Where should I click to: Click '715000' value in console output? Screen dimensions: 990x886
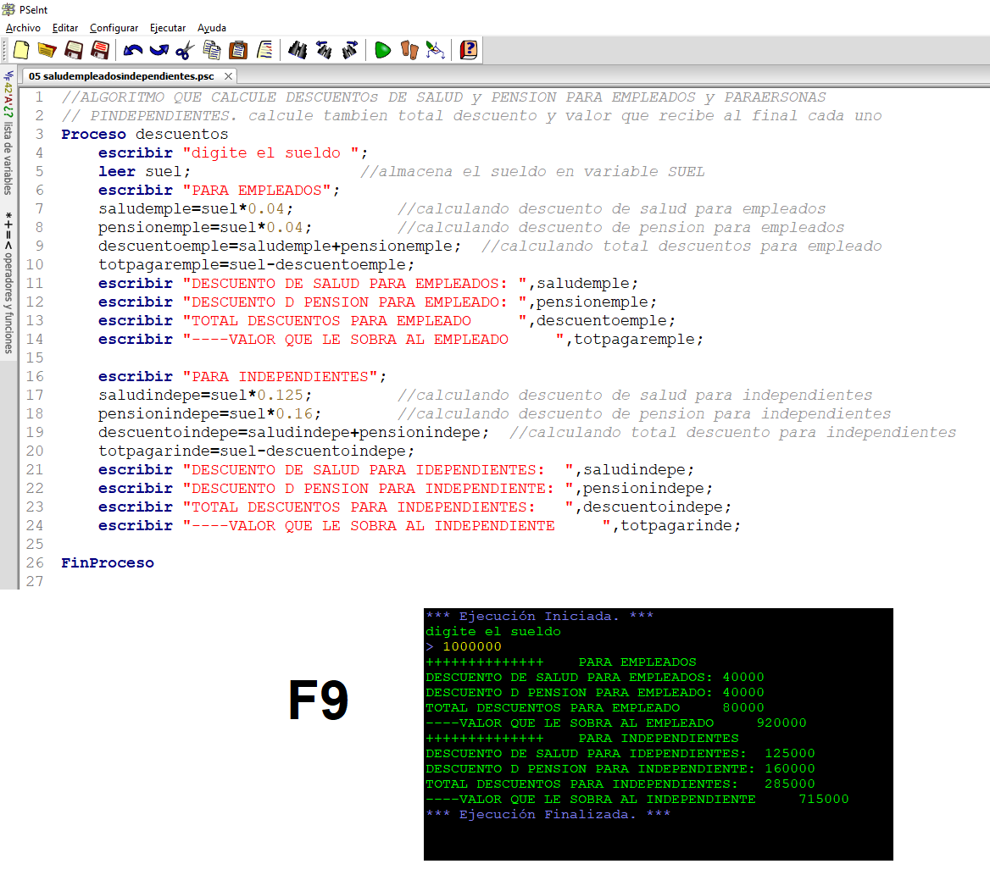point(823,799)
